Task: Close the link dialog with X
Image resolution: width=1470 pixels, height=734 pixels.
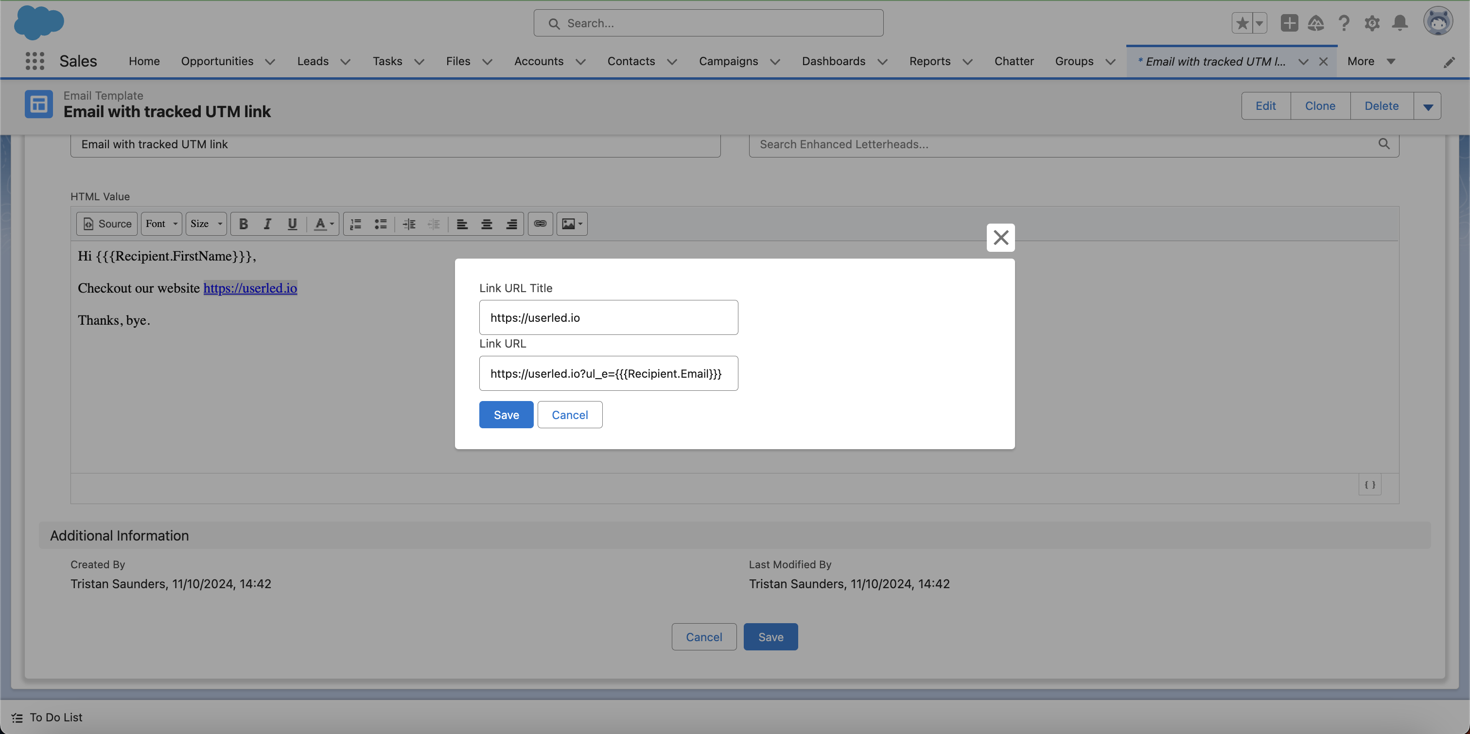Action: pos(1000,237)
